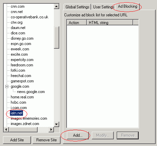This screenshot has width=157, height=146.
Task: Select excite.com in the site tree
Action: tap(19, 54)
